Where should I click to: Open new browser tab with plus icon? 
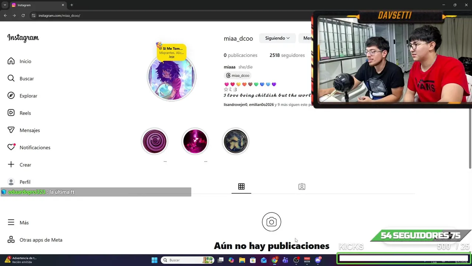pyautogui.click(x=72, y=5)
